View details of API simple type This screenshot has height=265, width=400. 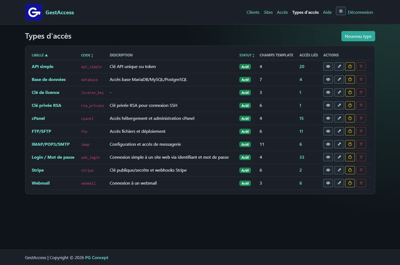point(328,66)
